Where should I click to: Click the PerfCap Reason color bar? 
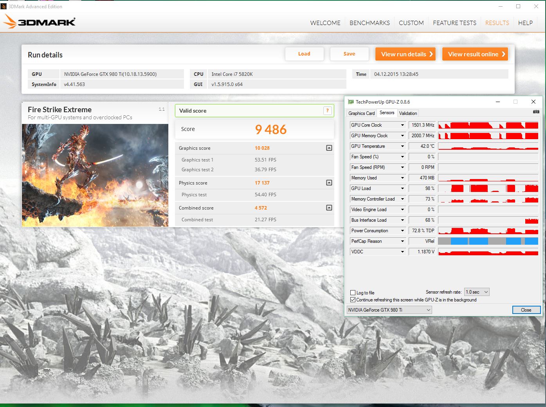[x=488, y=241]
